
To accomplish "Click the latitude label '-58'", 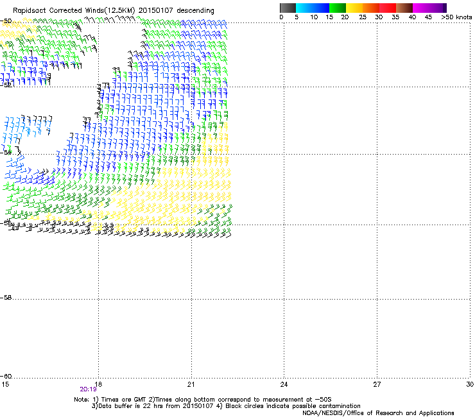I will click(x=6, y=298).
